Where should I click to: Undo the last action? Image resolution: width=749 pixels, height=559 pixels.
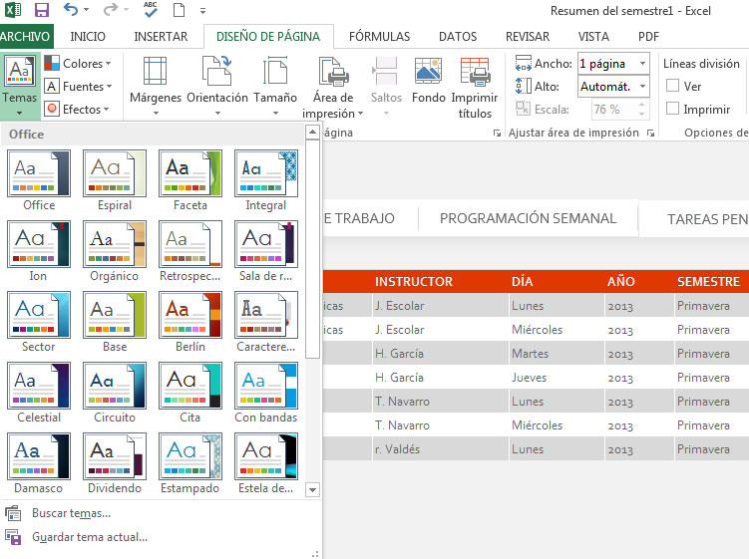[x=71, y=10]
